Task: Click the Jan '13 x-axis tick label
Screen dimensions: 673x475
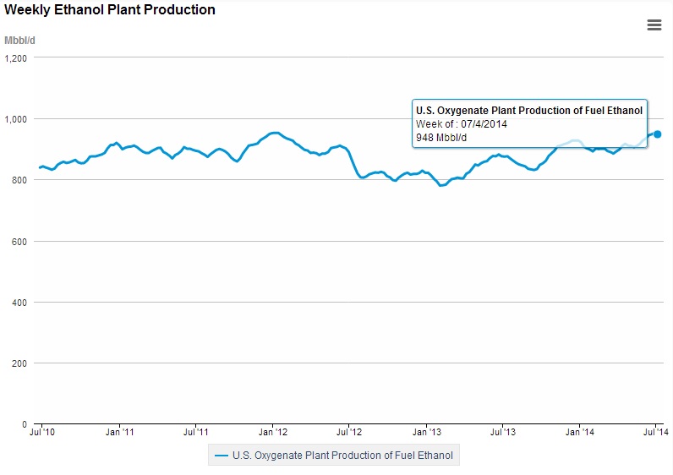Action: click(x=426, y=433)
